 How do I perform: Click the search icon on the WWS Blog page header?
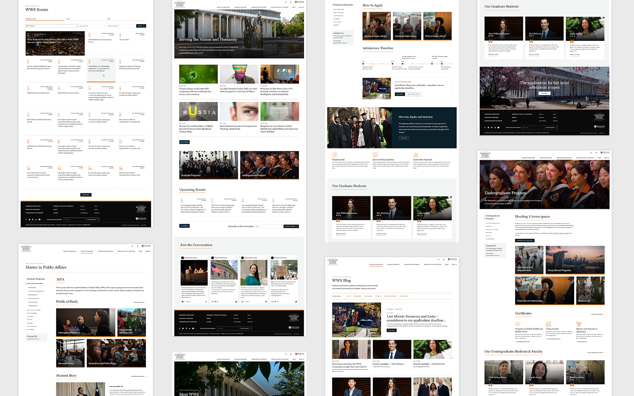[x=439, y=259]
